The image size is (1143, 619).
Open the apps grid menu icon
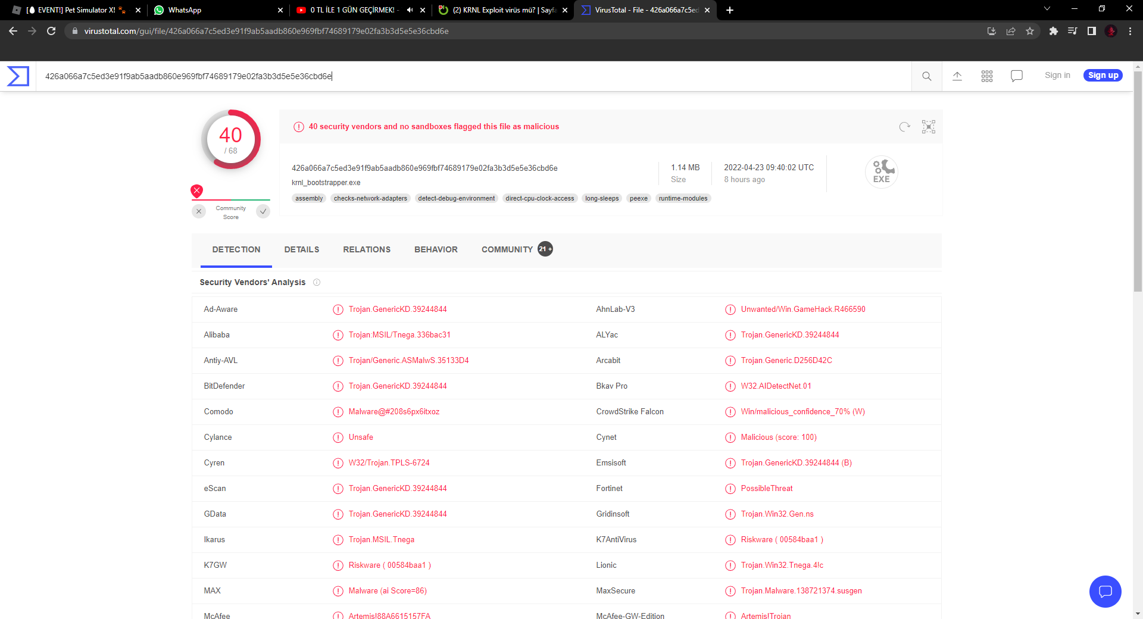[987, 76]
